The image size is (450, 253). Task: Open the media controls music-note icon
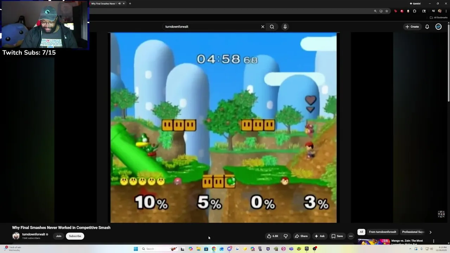click(x=433, y=11)
